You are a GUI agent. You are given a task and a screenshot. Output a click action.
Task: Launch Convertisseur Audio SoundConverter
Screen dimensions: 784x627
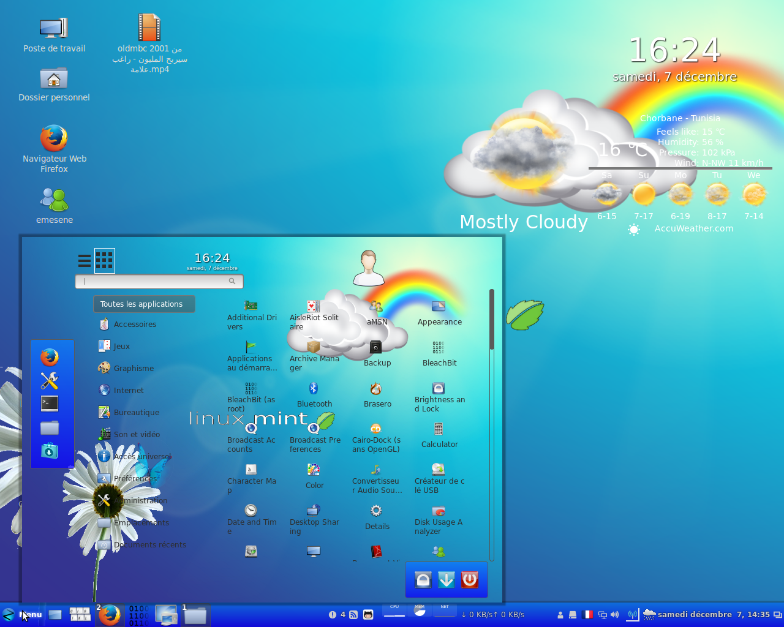[x=377, y=479]
